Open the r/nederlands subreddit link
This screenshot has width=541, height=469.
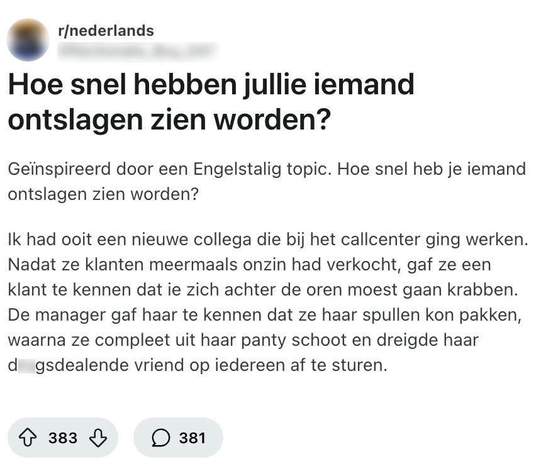105,30
